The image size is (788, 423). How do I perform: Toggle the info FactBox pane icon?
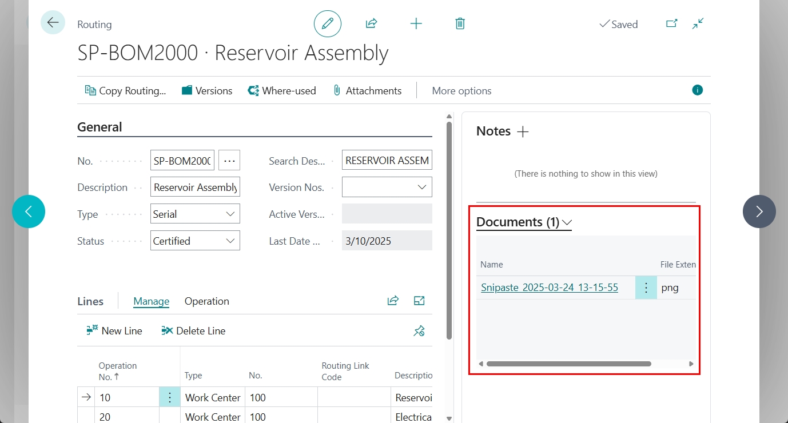click(697, 90)
